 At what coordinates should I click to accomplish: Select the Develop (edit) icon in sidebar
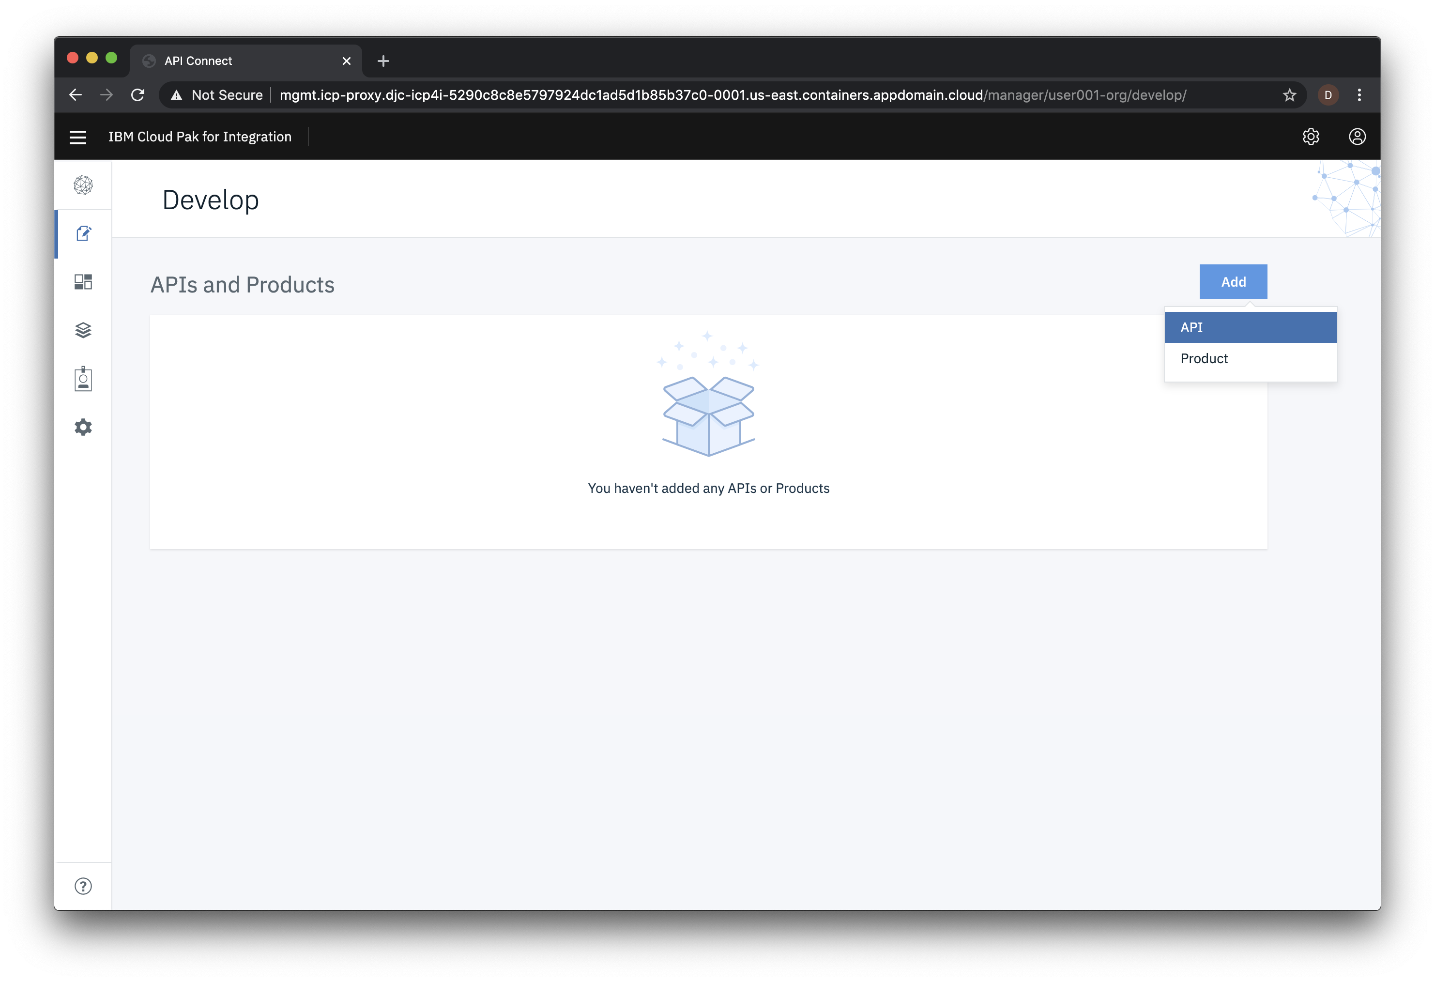(x=84, y=232)
